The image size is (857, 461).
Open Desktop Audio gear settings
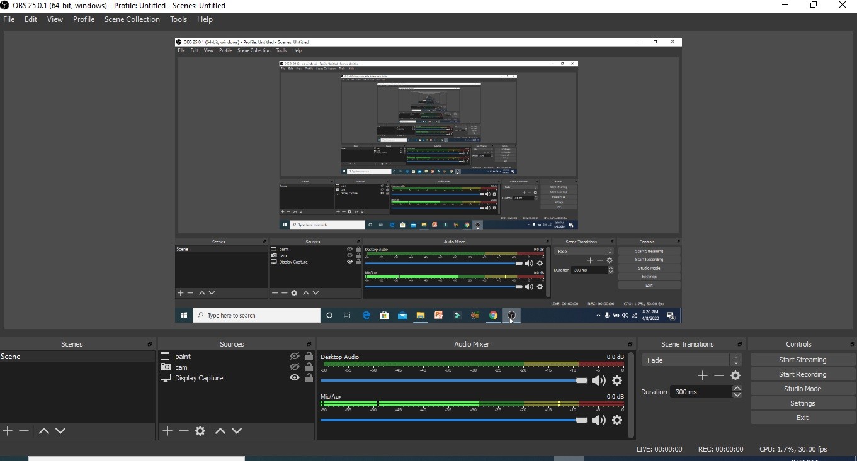pyautogui.click(x=617, y=380)
